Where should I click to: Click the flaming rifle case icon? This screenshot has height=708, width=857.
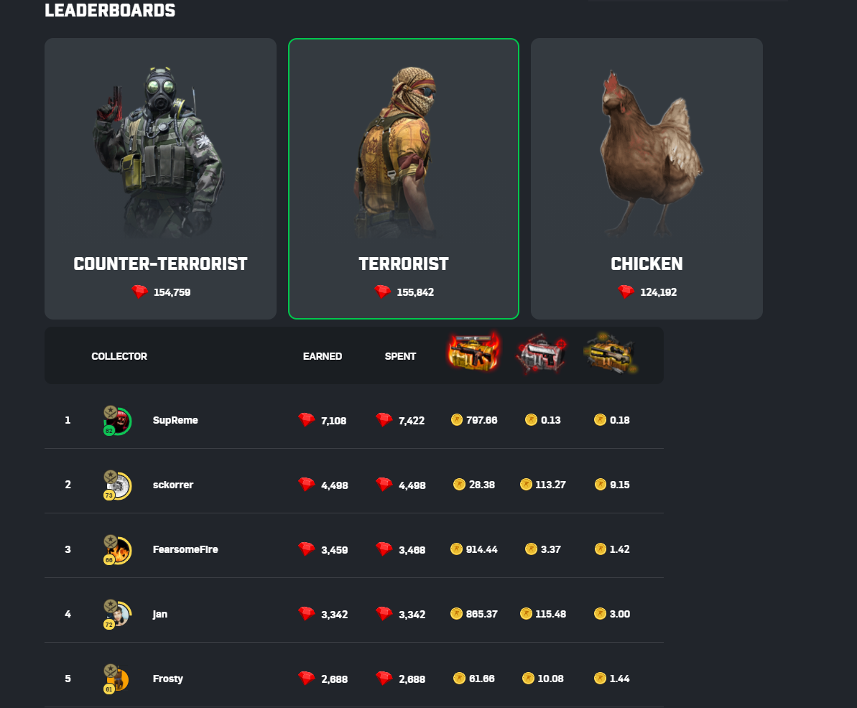tap(474, 353)
